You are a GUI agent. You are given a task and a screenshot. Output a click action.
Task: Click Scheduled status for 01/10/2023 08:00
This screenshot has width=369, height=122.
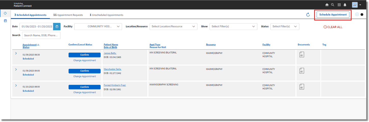tap(28, 91)
